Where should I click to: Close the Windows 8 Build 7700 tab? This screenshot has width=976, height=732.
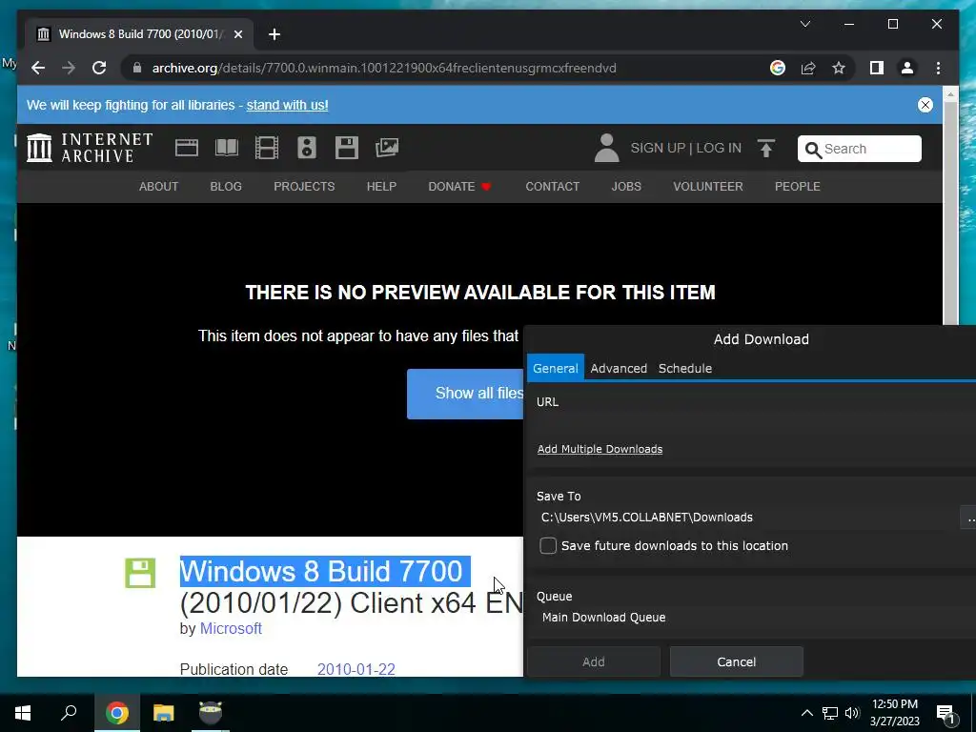click(237, 34)
